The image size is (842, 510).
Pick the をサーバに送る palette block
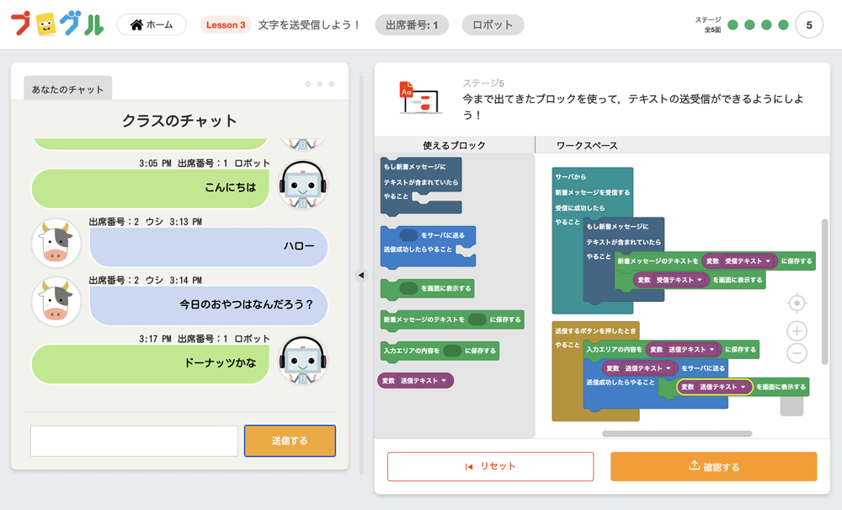click(x=428, y=247)
